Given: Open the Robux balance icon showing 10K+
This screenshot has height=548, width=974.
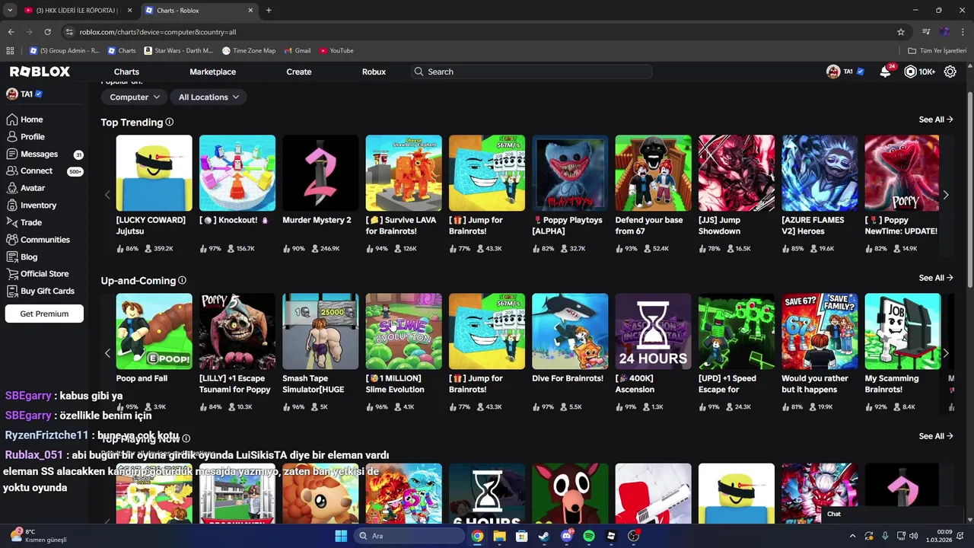Looking at the screenshot, I should point(910,72).
